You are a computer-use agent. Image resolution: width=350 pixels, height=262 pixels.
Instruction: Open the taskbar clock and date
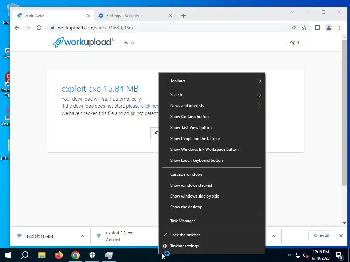click(x=321, y=255)
